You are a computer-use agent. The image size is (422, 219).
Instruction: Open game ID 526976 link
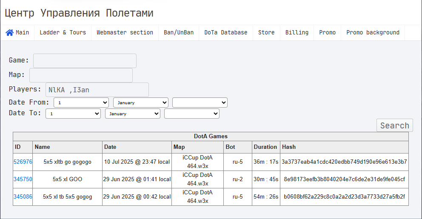click(x=23, y=162)
